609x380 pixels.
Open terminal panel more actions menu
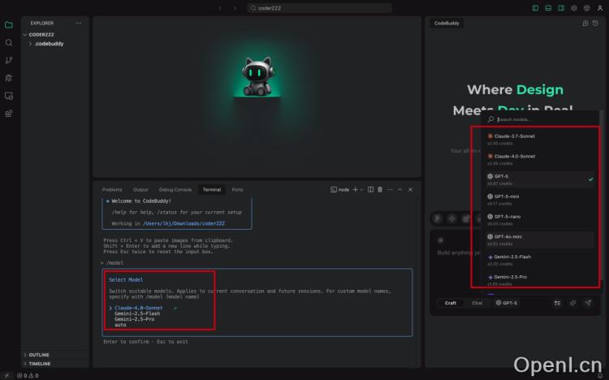point(390,190)
